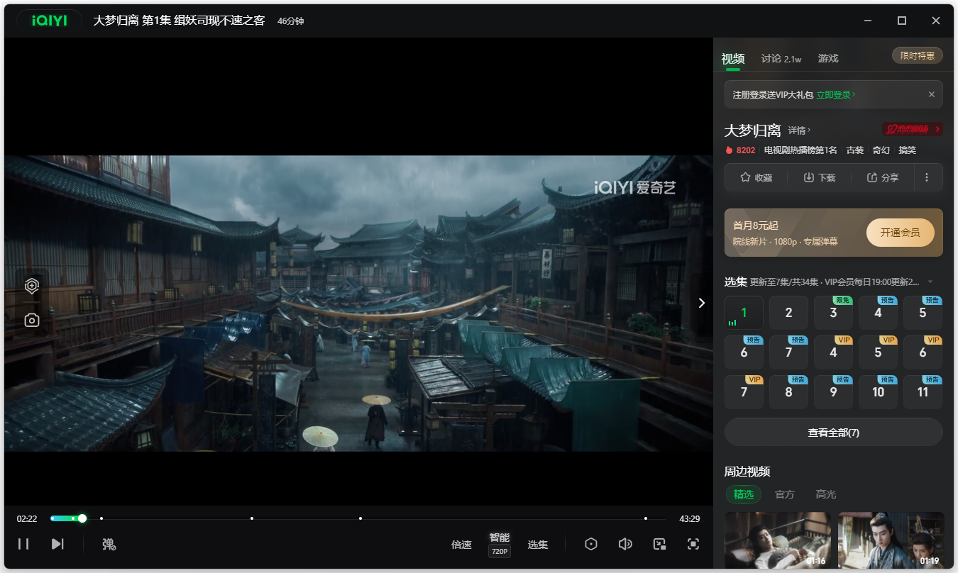The width and height of the screenshot is (958, 573).
Task: Mute the volume speaker icon
Action: point(625,544)
